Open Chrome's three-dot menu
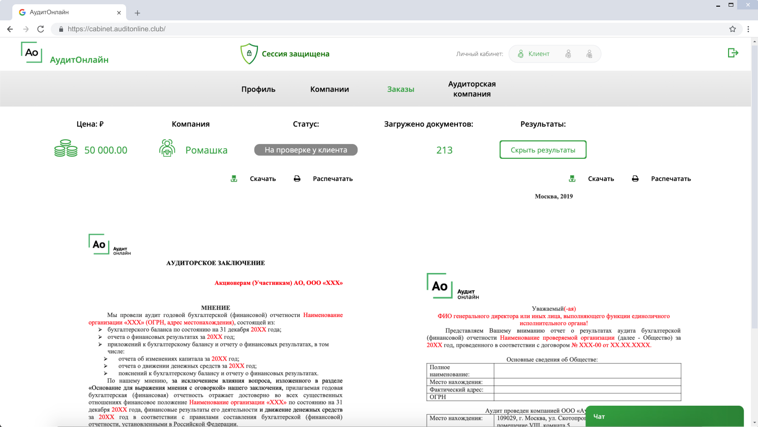The height and width of the screenshot is (427, 758). [748, 29]
